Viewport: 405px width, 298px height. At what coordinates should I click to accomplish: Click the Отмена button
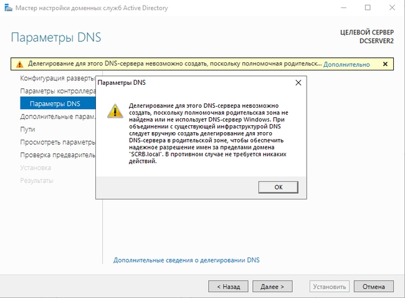(373, 287)
